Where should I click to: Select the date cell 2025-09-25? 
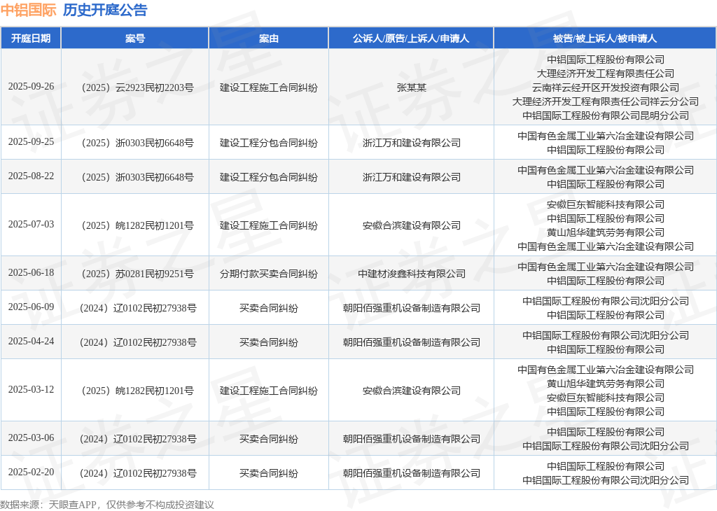31,141
